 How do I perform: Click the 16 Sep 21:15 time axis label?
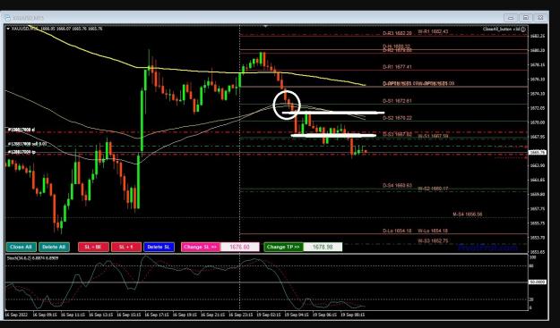[x=212, y=315]
